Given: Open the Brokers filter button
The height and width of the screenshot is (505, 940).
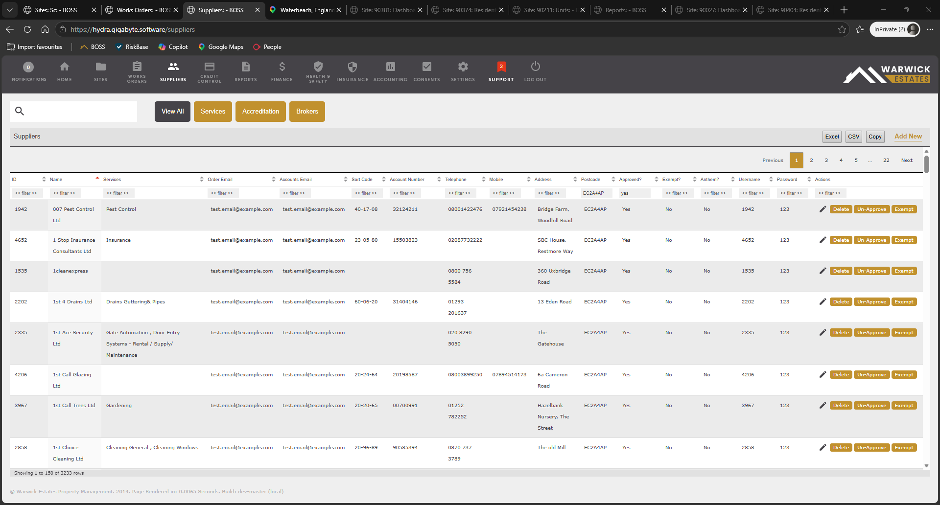Looking at the screenshot, I should pos(307,112).
